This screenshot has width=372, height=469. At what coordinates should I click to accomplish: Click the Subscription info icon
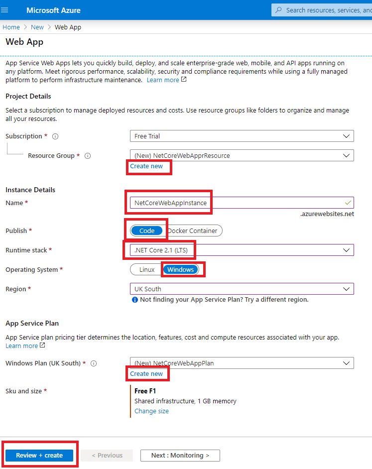pyautogui.click(x=55, y=136)
